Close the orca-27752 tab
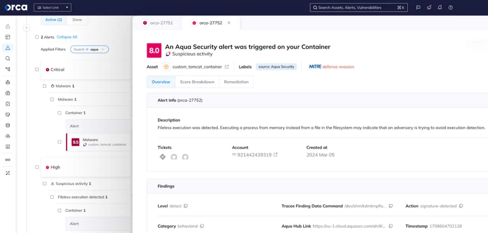Image resolution: width=488 pixels, height=233 pixels. coord(229,23)
